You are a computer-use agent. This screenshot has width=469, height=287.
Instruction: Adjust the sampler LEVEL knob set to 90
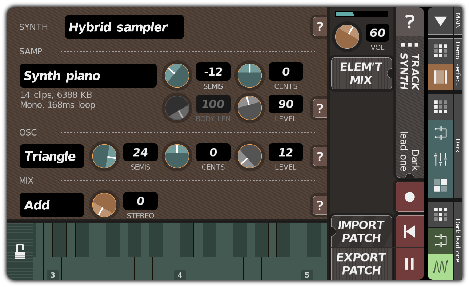click(250, 108)
